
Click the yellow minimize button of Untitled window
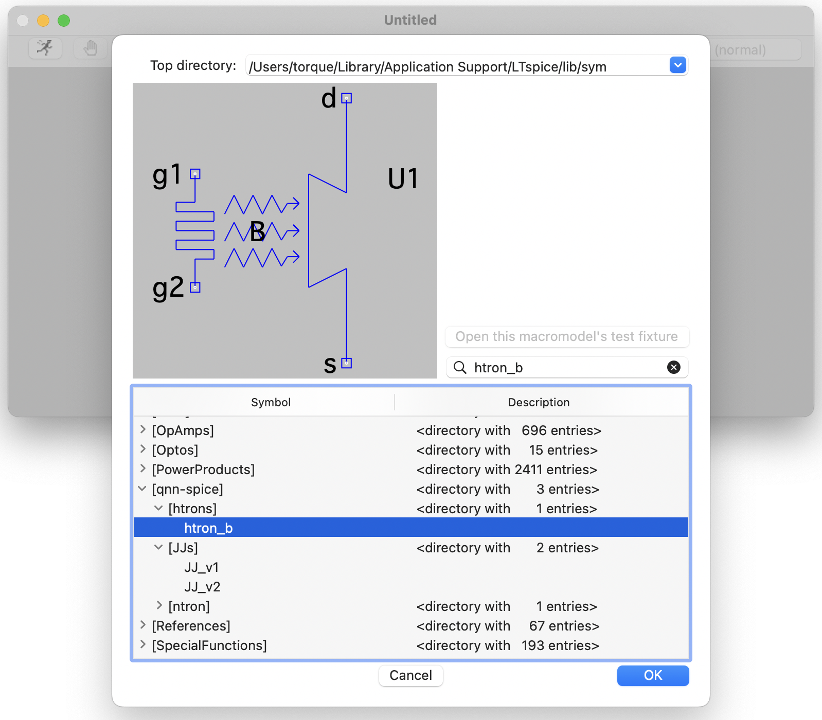tap(43, 20)
